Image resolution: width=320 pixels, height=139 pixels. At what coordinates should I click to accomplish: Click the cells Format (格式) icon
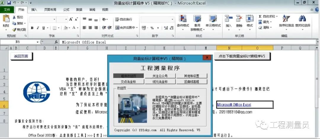249,18
